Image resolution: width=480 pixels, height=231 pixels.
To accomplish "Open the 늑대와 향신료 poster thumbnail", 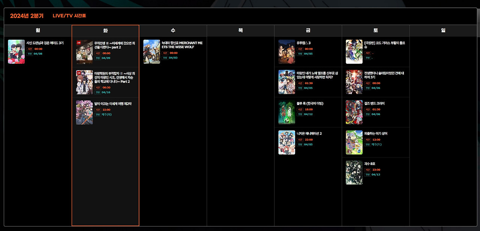I will [x=151, y=52].
